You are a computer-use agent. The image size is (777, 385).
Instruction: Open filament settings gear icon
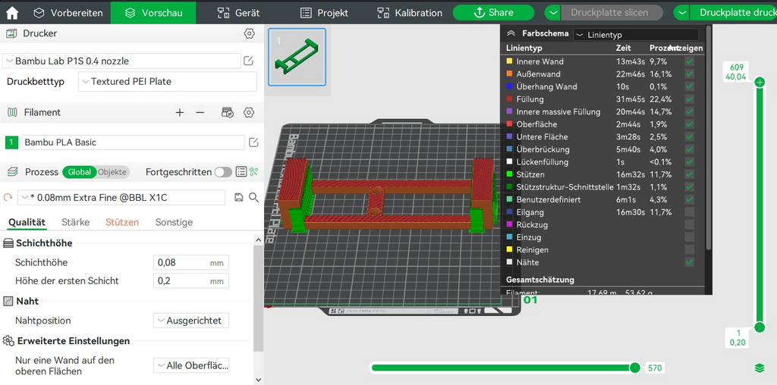(x=249, y=113)
